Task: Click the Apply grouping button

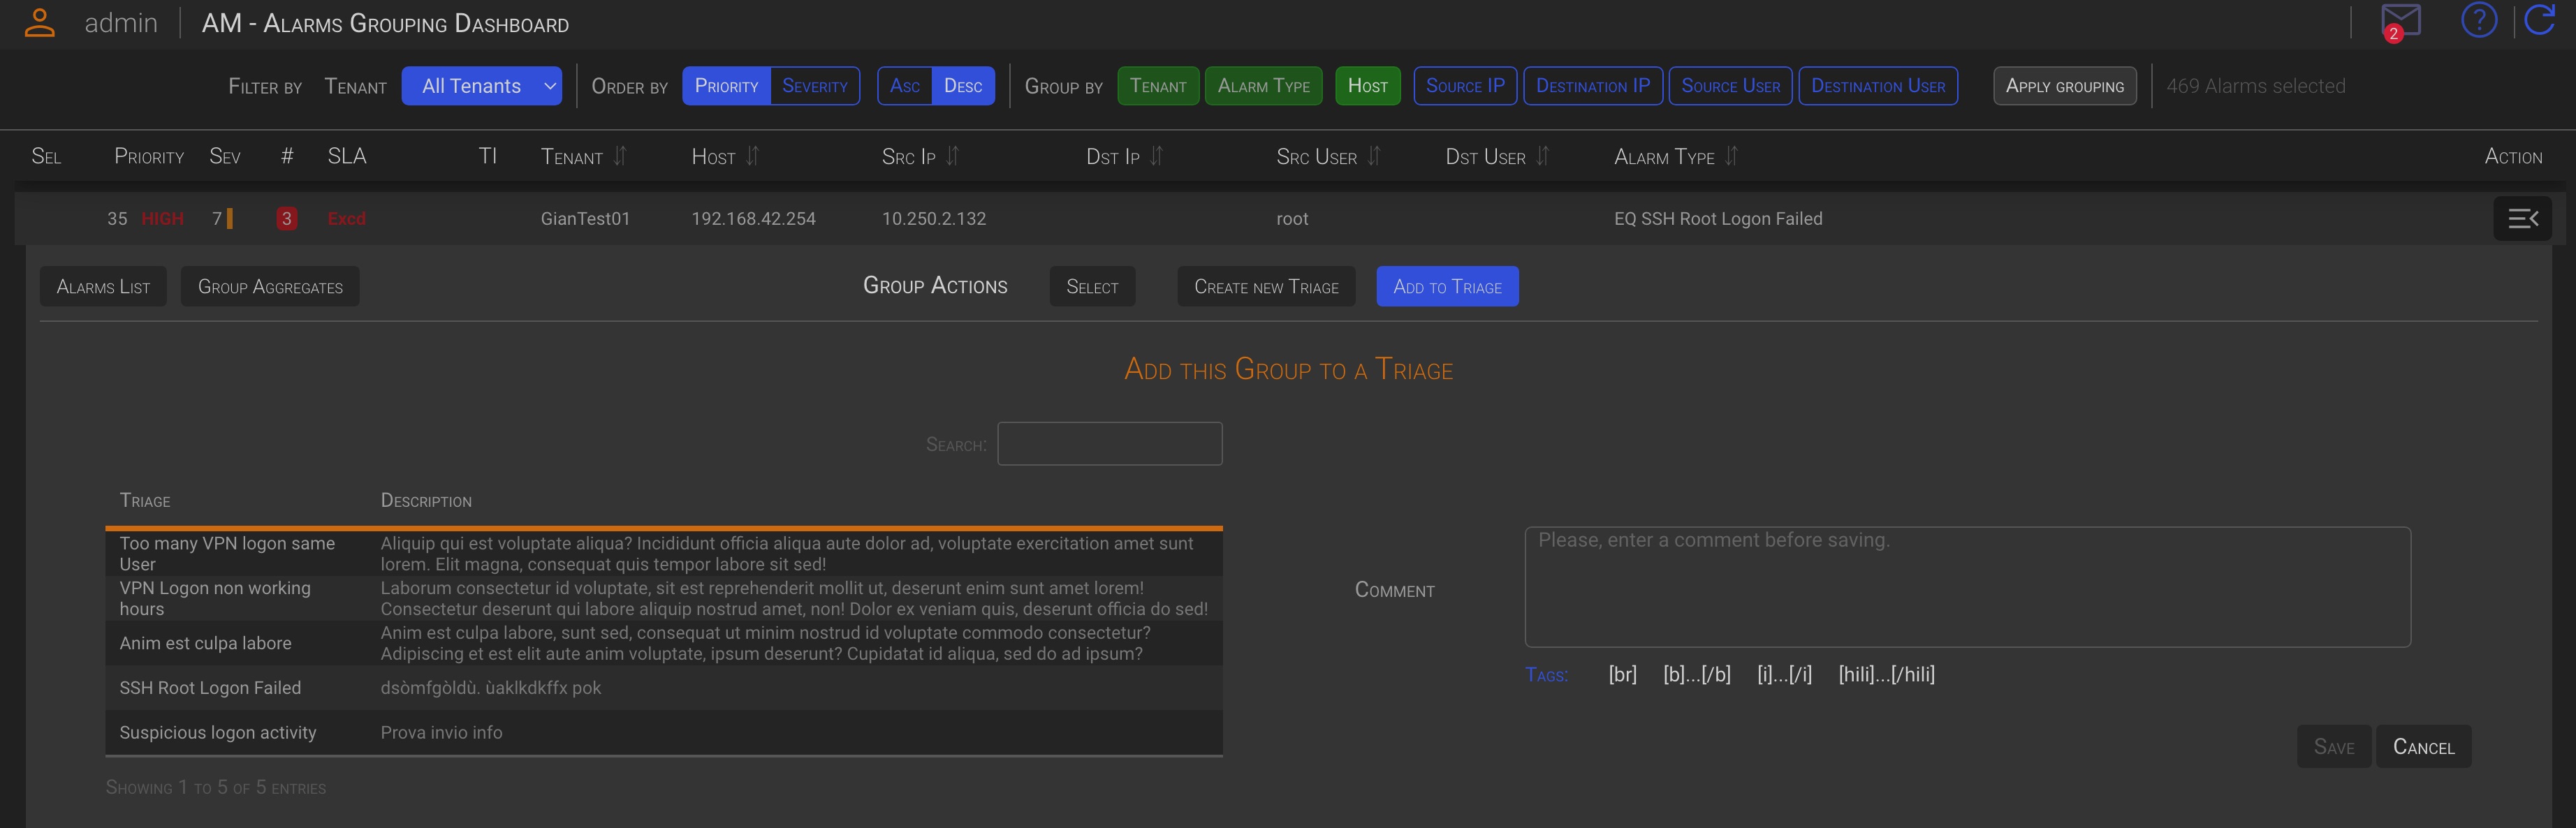Action: (2064, 86)
